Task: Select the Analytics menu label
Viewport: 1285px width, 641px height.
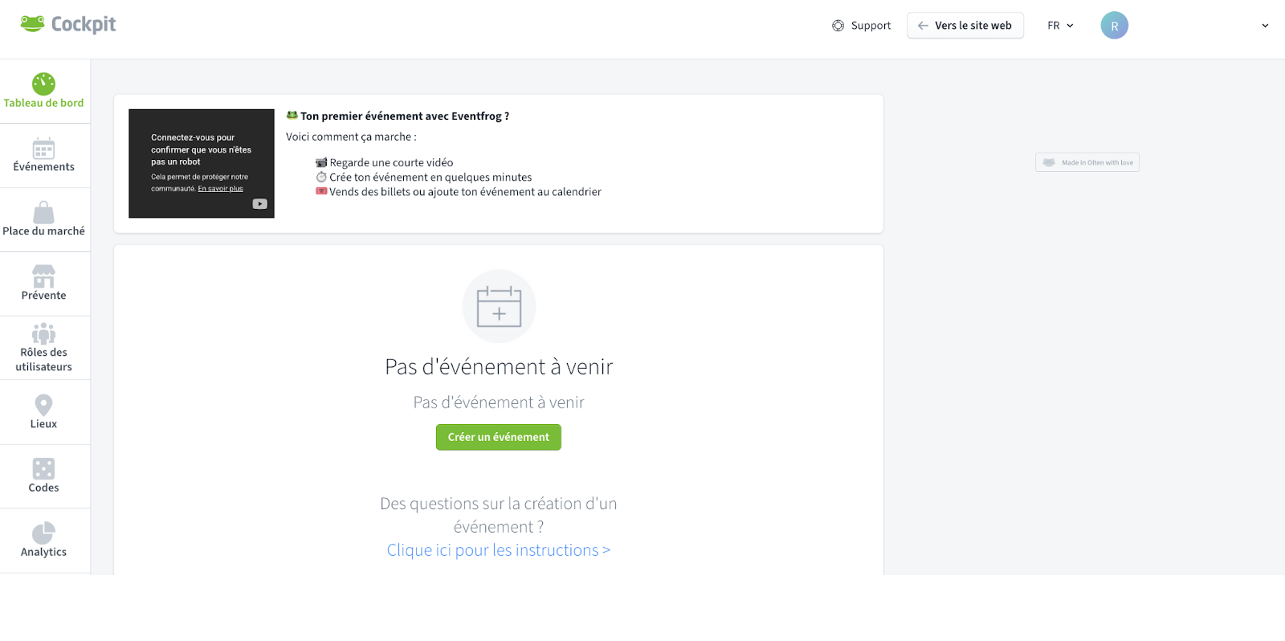Action: click(43, 552)
